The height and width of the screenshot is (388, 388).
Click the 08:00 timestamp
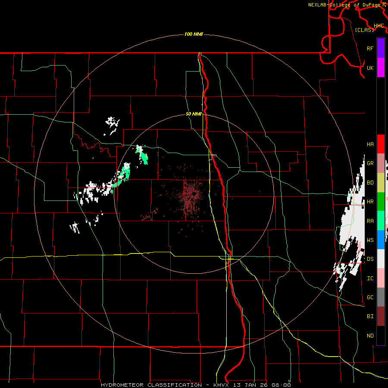pos(281,385)
